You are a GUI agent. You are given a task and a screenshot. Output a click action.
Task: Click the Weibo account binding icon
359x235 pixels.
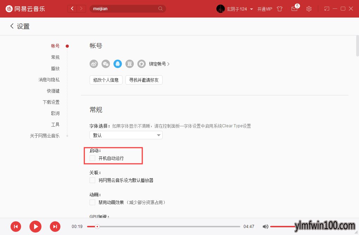click(94, 64)
